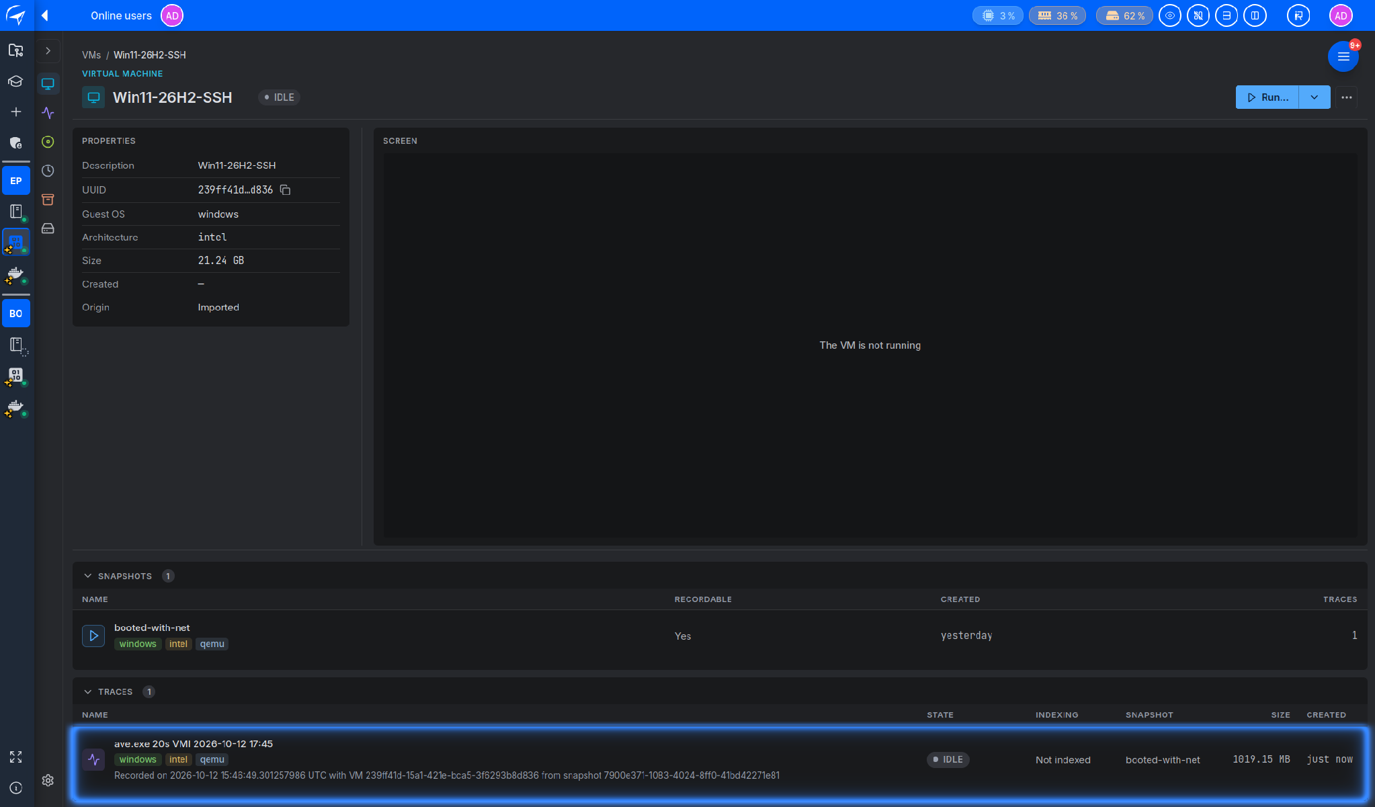Open the graduation cap learning icon
1375x807 pixels.
point(15,81)
